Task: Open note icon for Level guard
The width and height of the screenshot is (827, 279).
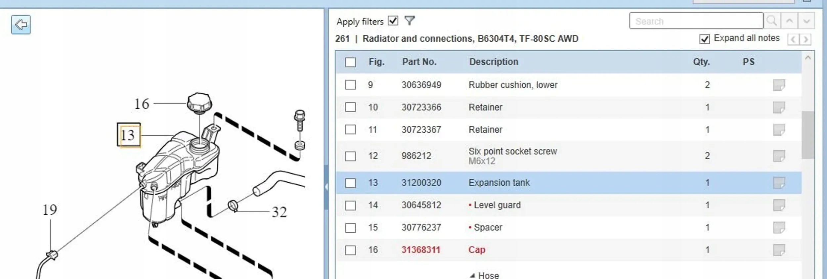Action: point(779,205)
